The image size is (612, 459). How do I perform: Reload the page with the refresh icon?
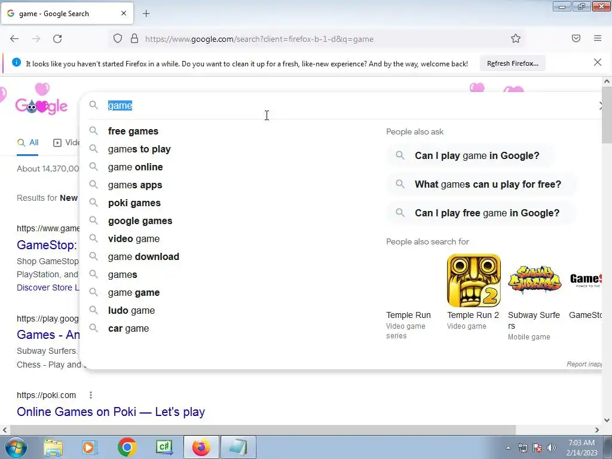(57, 39)
